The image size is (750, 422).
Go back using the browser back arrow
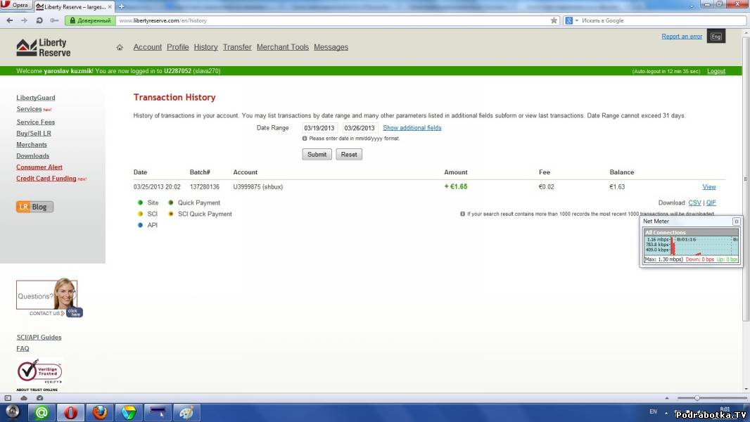pos(9,20)
